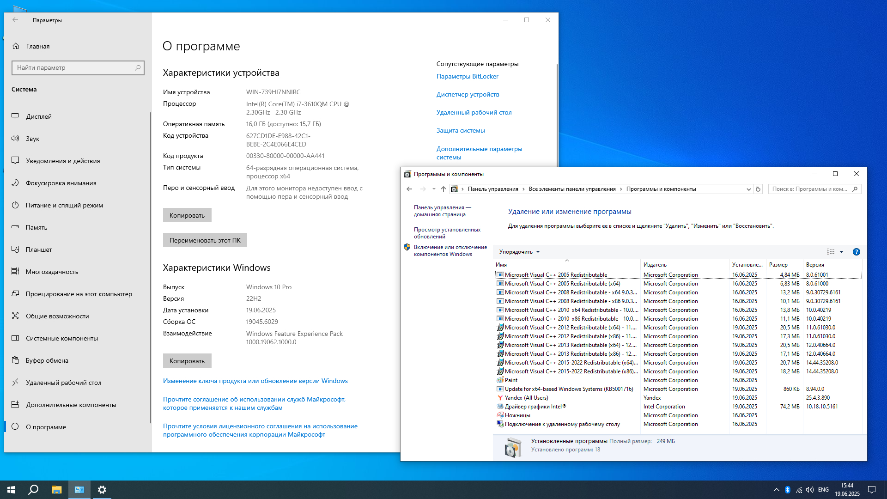Open the Упорядочить dropdown
This screenshot has height=499, width=887.
point(519,252)
